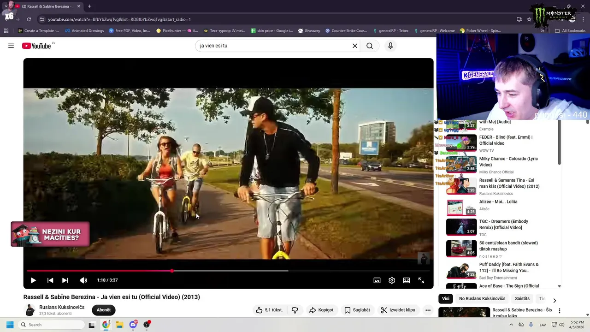The image size is (590, 332).
Task: Open new browser tab with plus
Action: (x=89, y=6)
